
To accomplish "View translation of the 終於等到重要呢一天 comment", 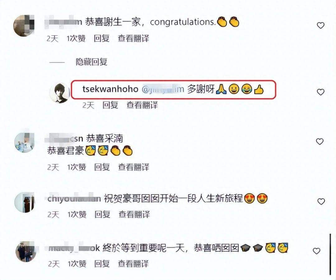I will (133, 264).
